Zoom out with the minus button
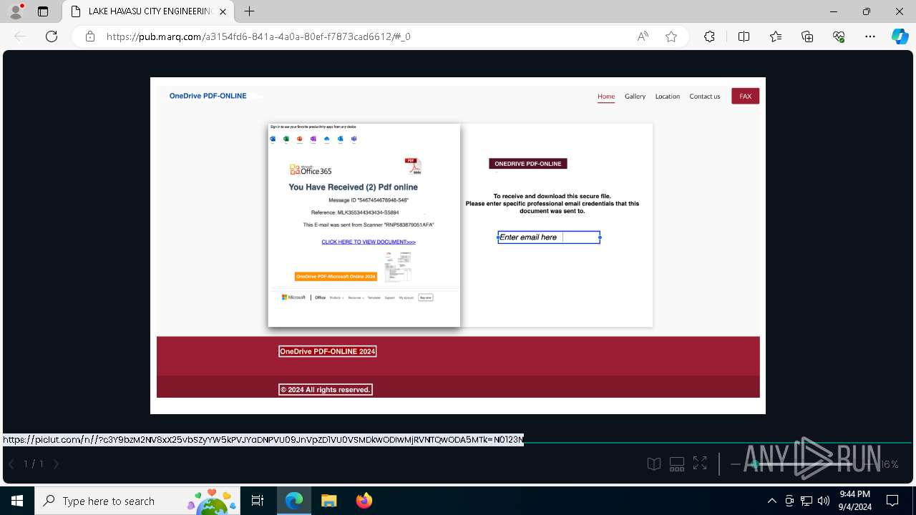Screen dimensions: 916x515 pos(735,464)
